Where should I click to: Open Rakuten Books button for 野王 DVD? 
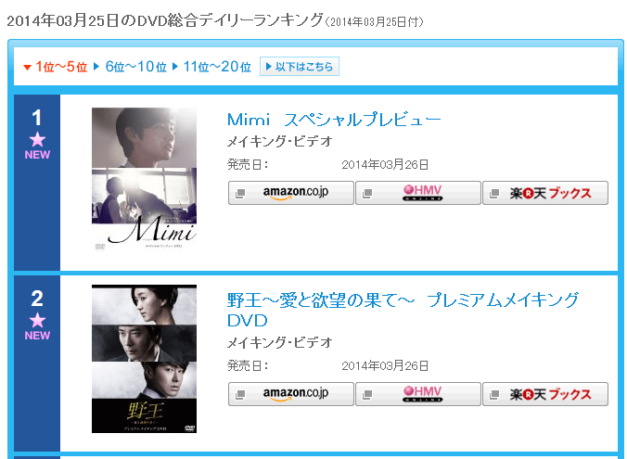[x=545, y=394]
